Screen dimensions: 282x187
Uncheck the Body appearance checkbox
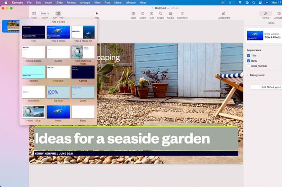point(249,61)
